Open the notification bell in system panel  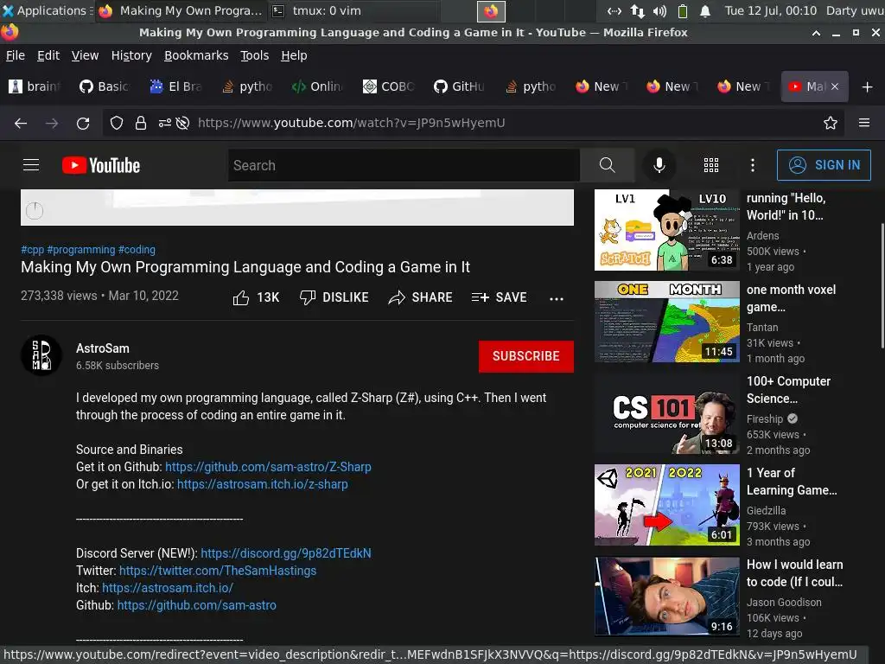pos(705,11)
